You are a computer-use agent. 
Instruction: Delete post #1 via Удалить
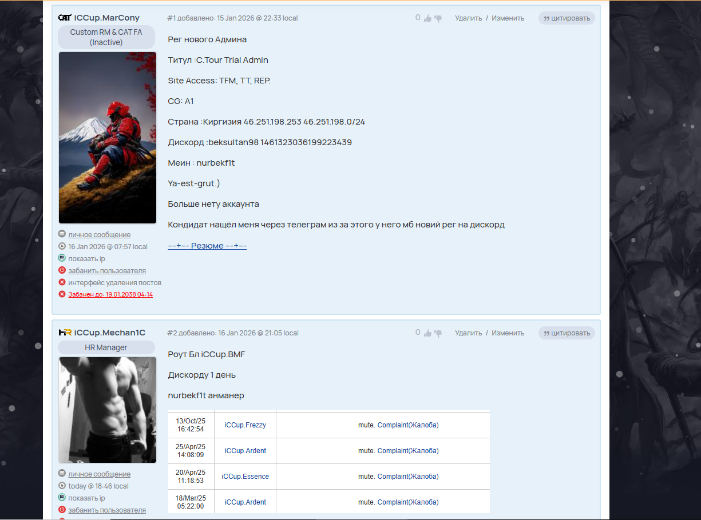469,18
